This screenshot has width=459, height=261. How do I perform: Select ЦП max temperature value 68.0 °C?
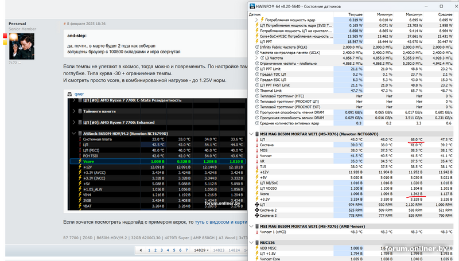tap(416, 139)
